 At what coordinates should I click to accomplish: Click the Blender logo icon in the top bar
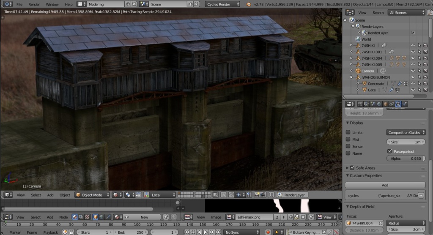coord(248,4)
